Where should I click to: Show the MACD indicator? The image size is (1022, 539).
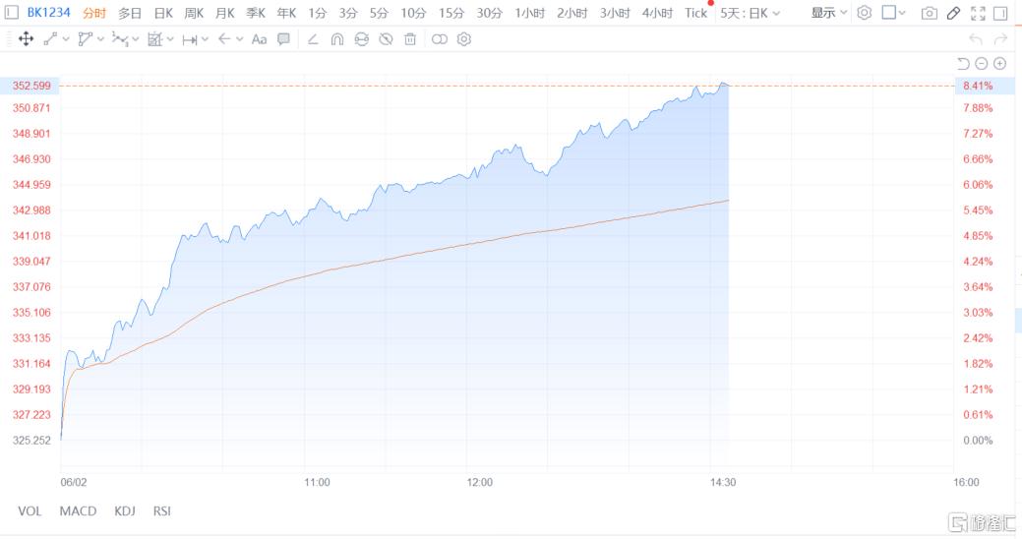pos(78,511)
